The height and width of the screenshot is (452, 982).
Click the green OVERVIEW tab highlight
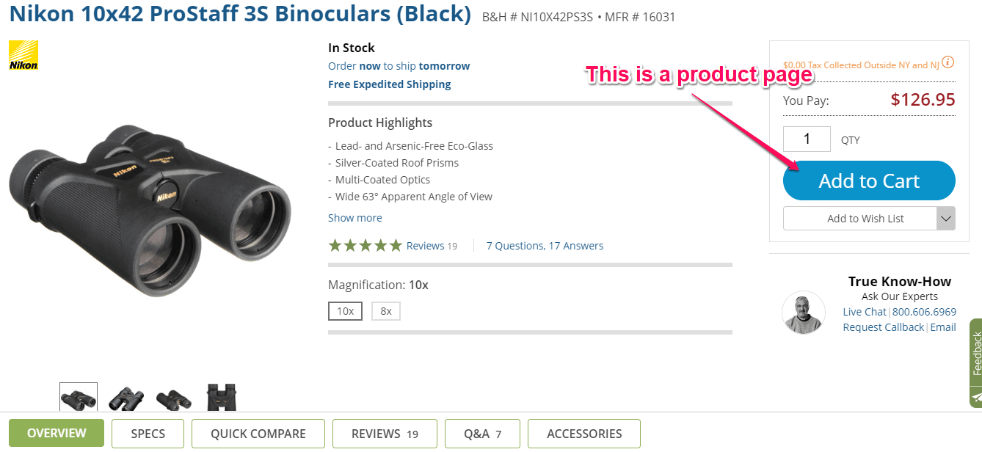coord(56,434)
